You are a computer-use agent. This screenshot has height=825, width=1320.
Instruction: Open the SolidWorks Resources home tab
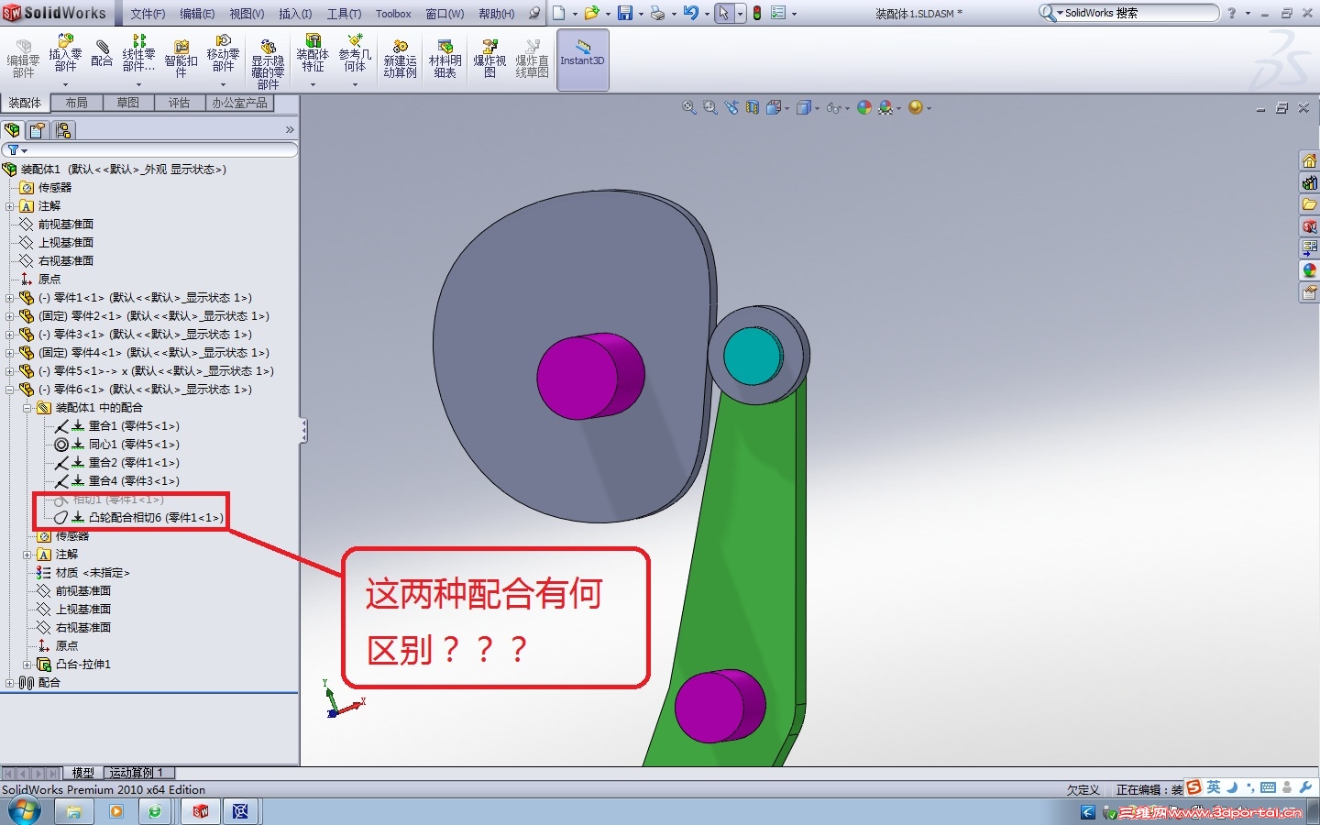pyautogui.click(x=1310, y=160)
